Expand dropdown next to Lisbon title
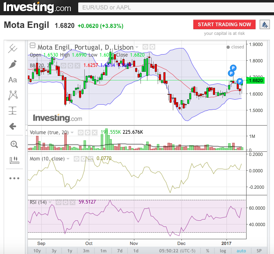 [137, 47]
